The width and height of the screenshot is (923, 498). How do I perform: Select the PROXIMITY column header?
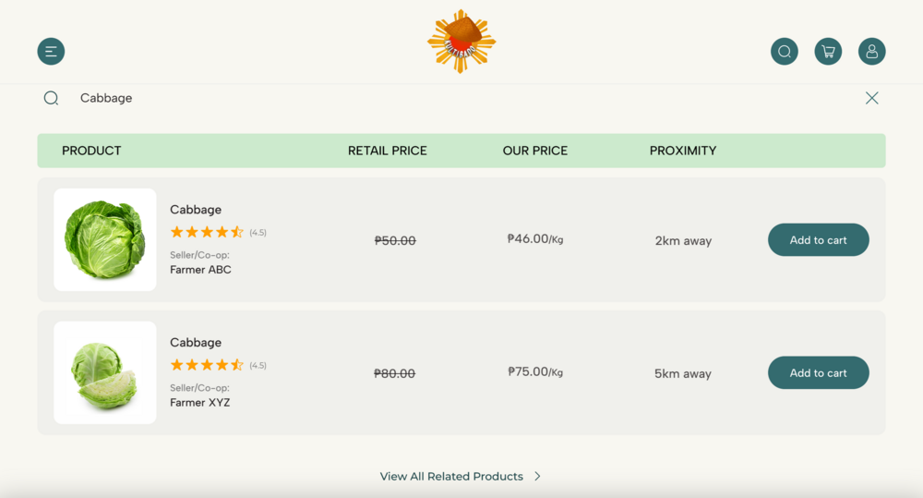click(683, 151)
